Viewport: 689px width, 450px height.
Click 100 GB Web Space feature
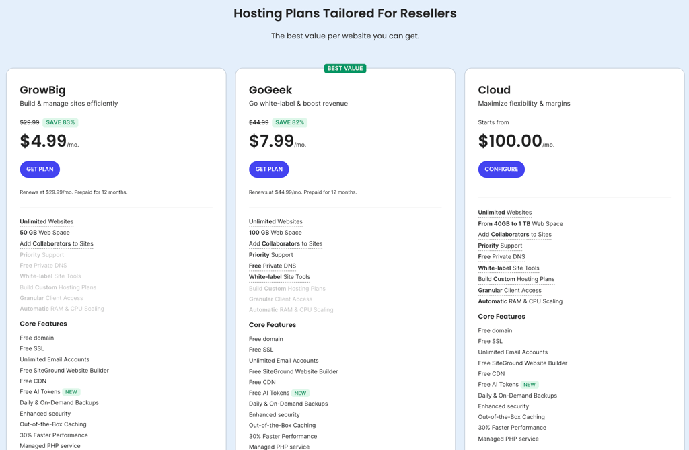[x=275, y=233]
